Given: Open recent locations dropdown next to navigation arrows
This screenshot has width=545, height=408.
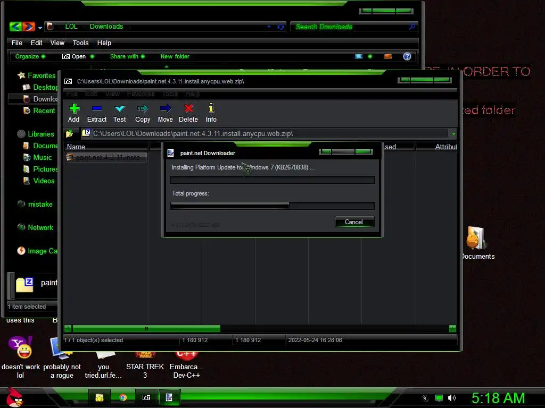Looking at the screenshot, I should [x=40, y=28].
